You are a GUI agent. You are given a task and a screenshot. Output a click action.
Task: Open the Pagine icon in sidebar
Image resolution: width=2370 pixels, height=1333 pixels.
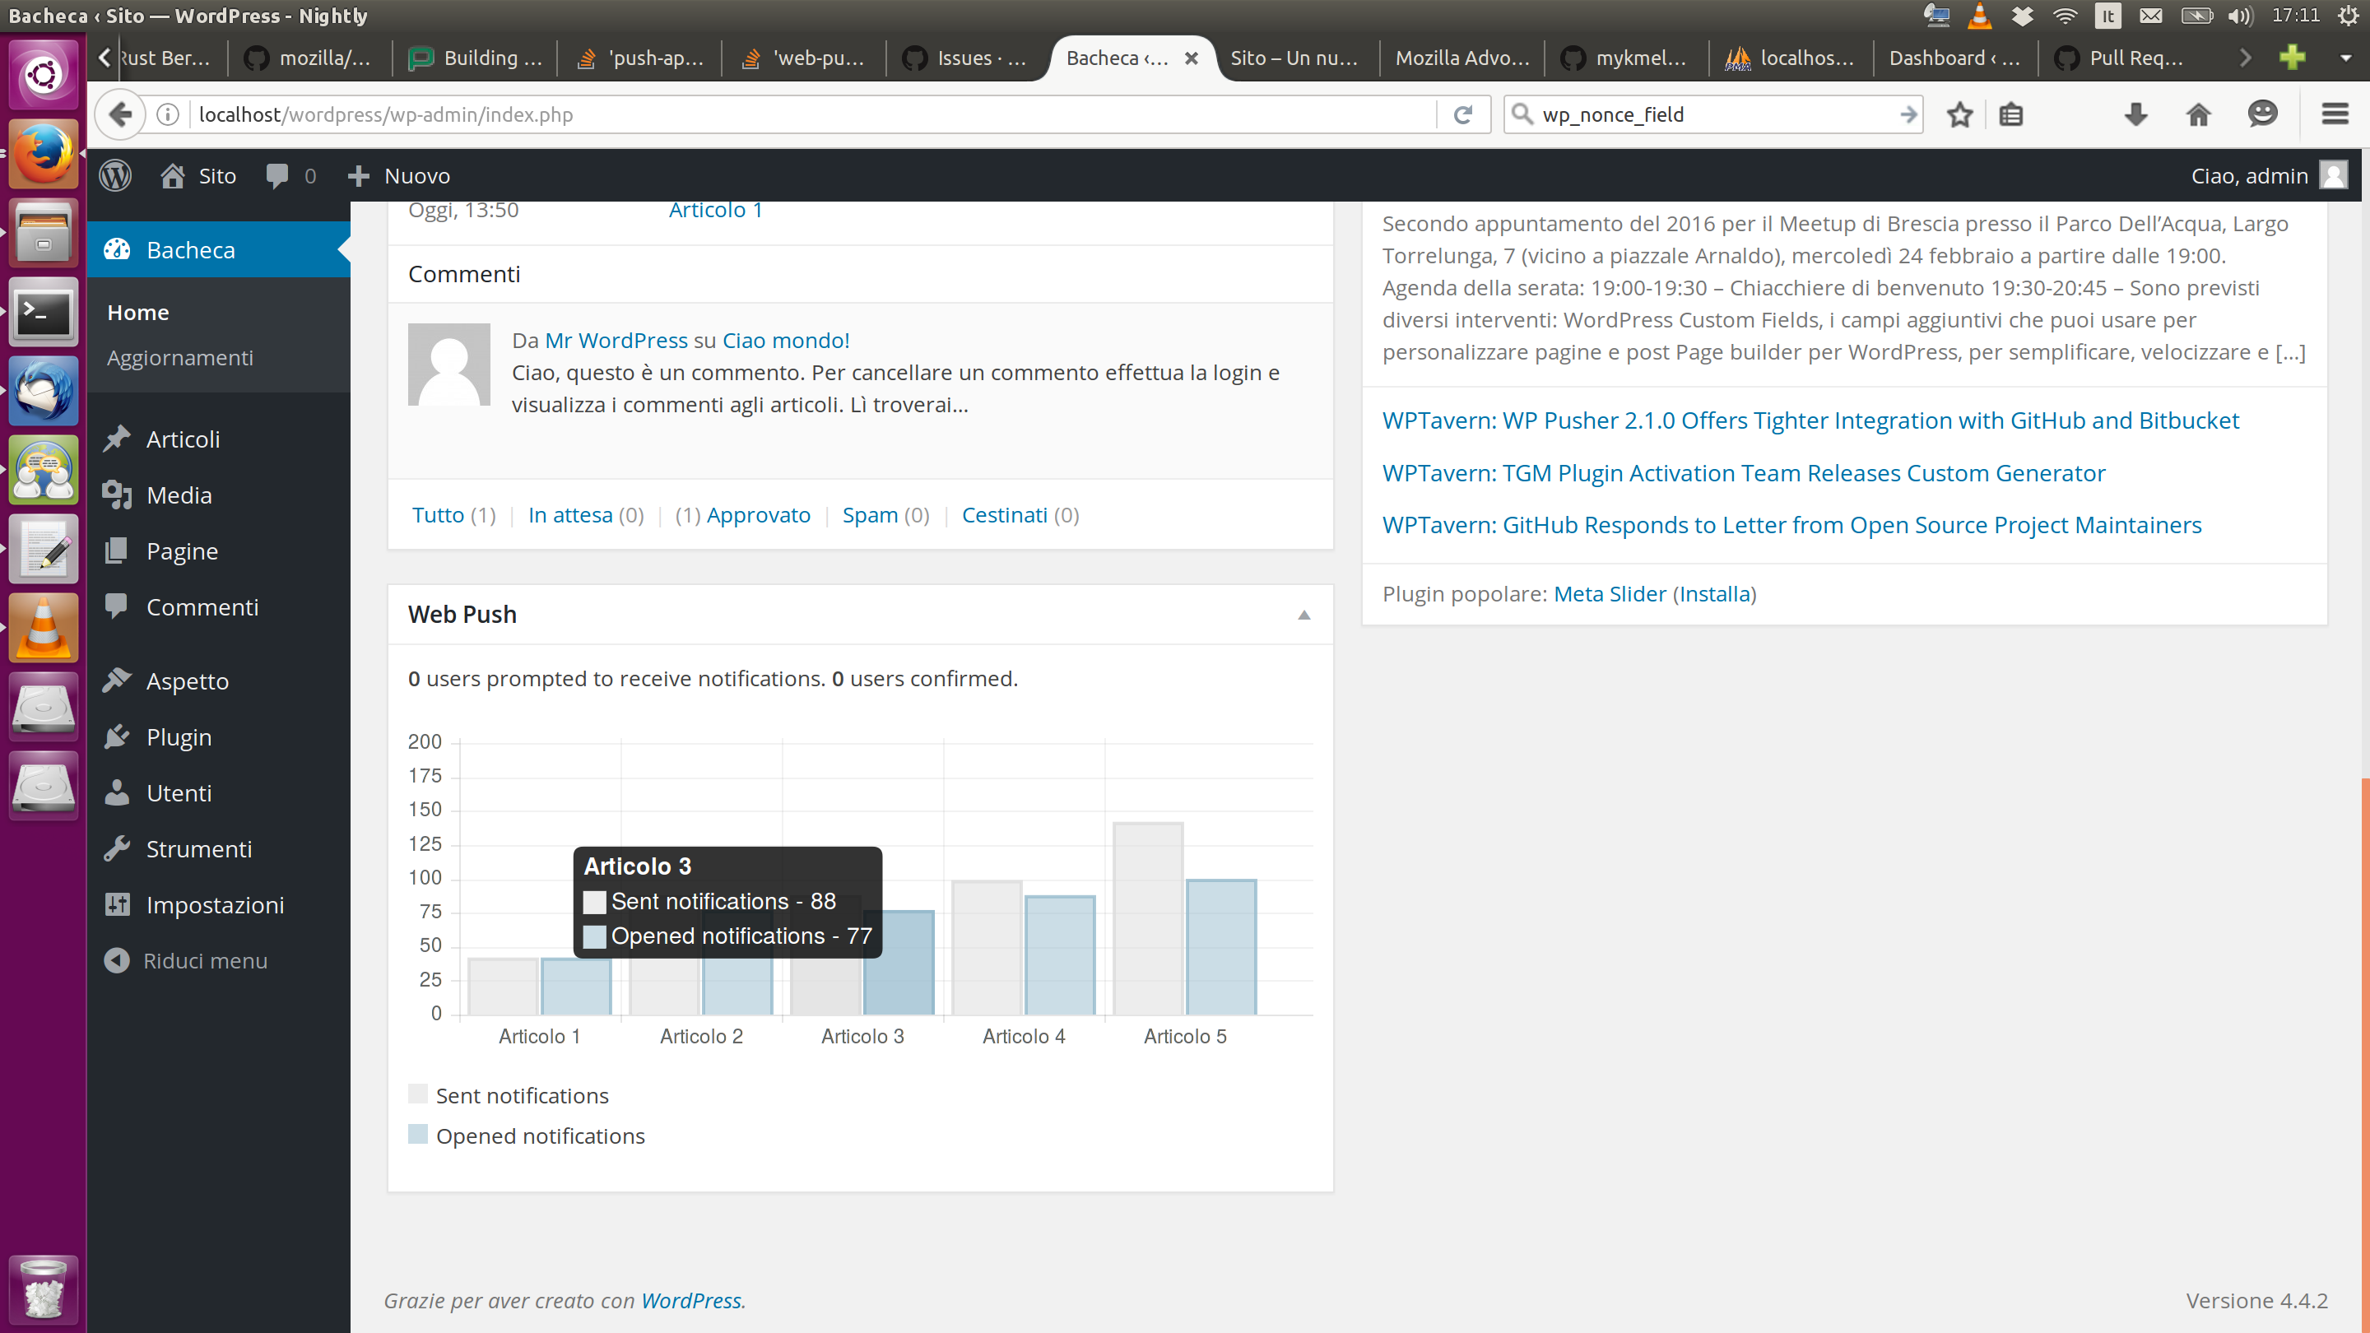(117, 551)
